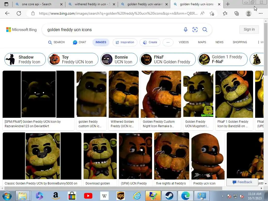The height and width of the screenshot is (201, 268).
Task: Click the Inspiration button
Action: [x=125, y=42]
